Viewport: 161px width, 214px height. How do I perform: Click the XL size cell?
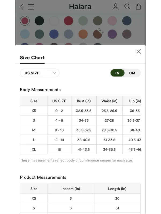click(x=34, y=150)
